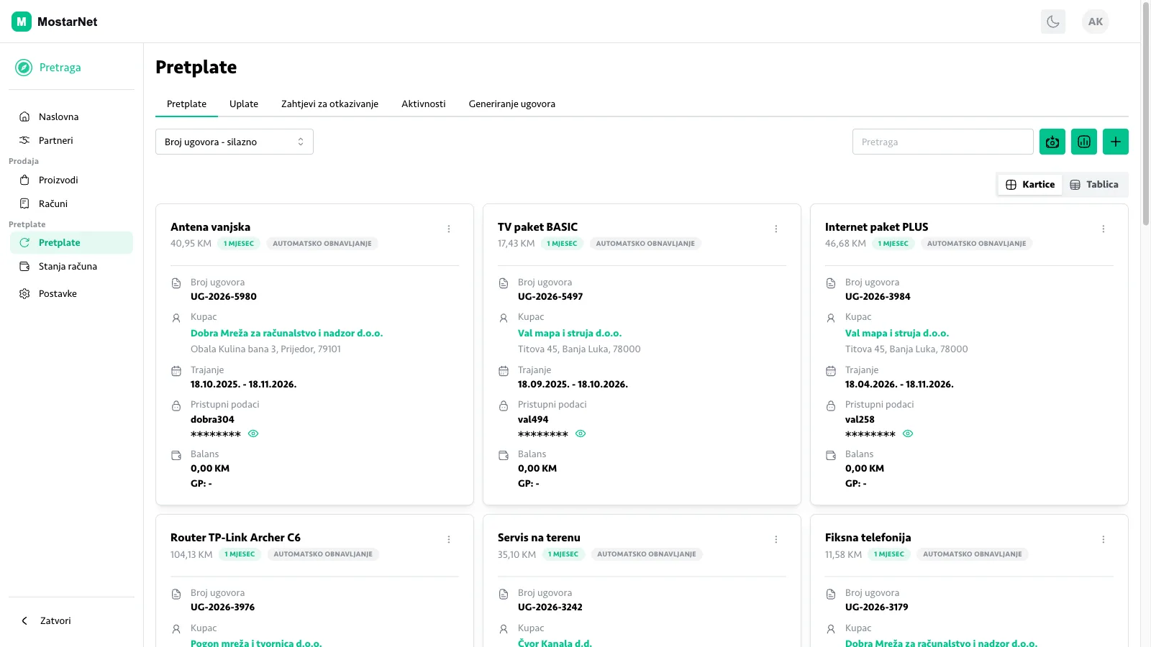Add new subscription with plus button
Viewport: 1151px width, 647px height.
(1116, 142)
